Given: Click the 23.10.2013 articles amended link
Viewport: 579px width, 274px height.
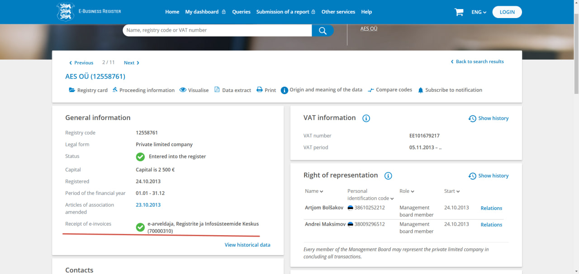Looking at the screenshot, I should [x=148, y=205].
